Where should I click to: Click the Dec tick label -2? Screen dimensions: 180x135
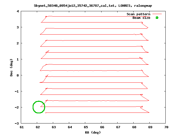(x=17, y=107)
